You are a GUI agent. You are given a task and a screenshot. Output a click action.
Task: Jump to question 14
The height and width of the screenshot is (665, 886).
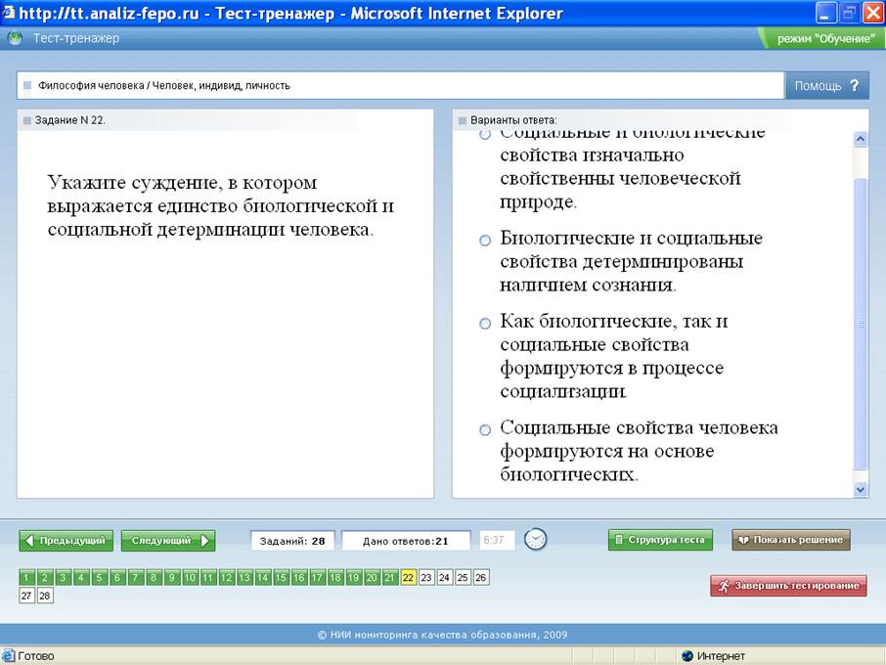click(x=262, y=577)
